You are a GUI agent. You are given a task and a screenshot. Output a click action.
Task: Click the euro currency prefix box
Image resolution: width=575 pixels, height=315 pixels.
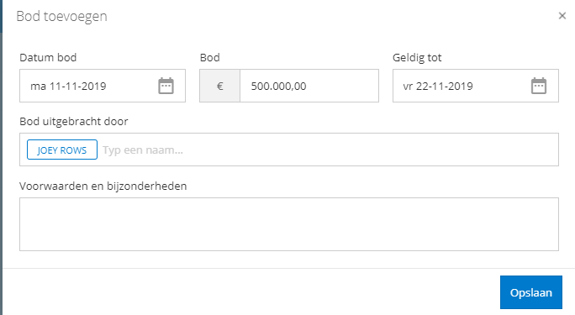pos(219,86)
